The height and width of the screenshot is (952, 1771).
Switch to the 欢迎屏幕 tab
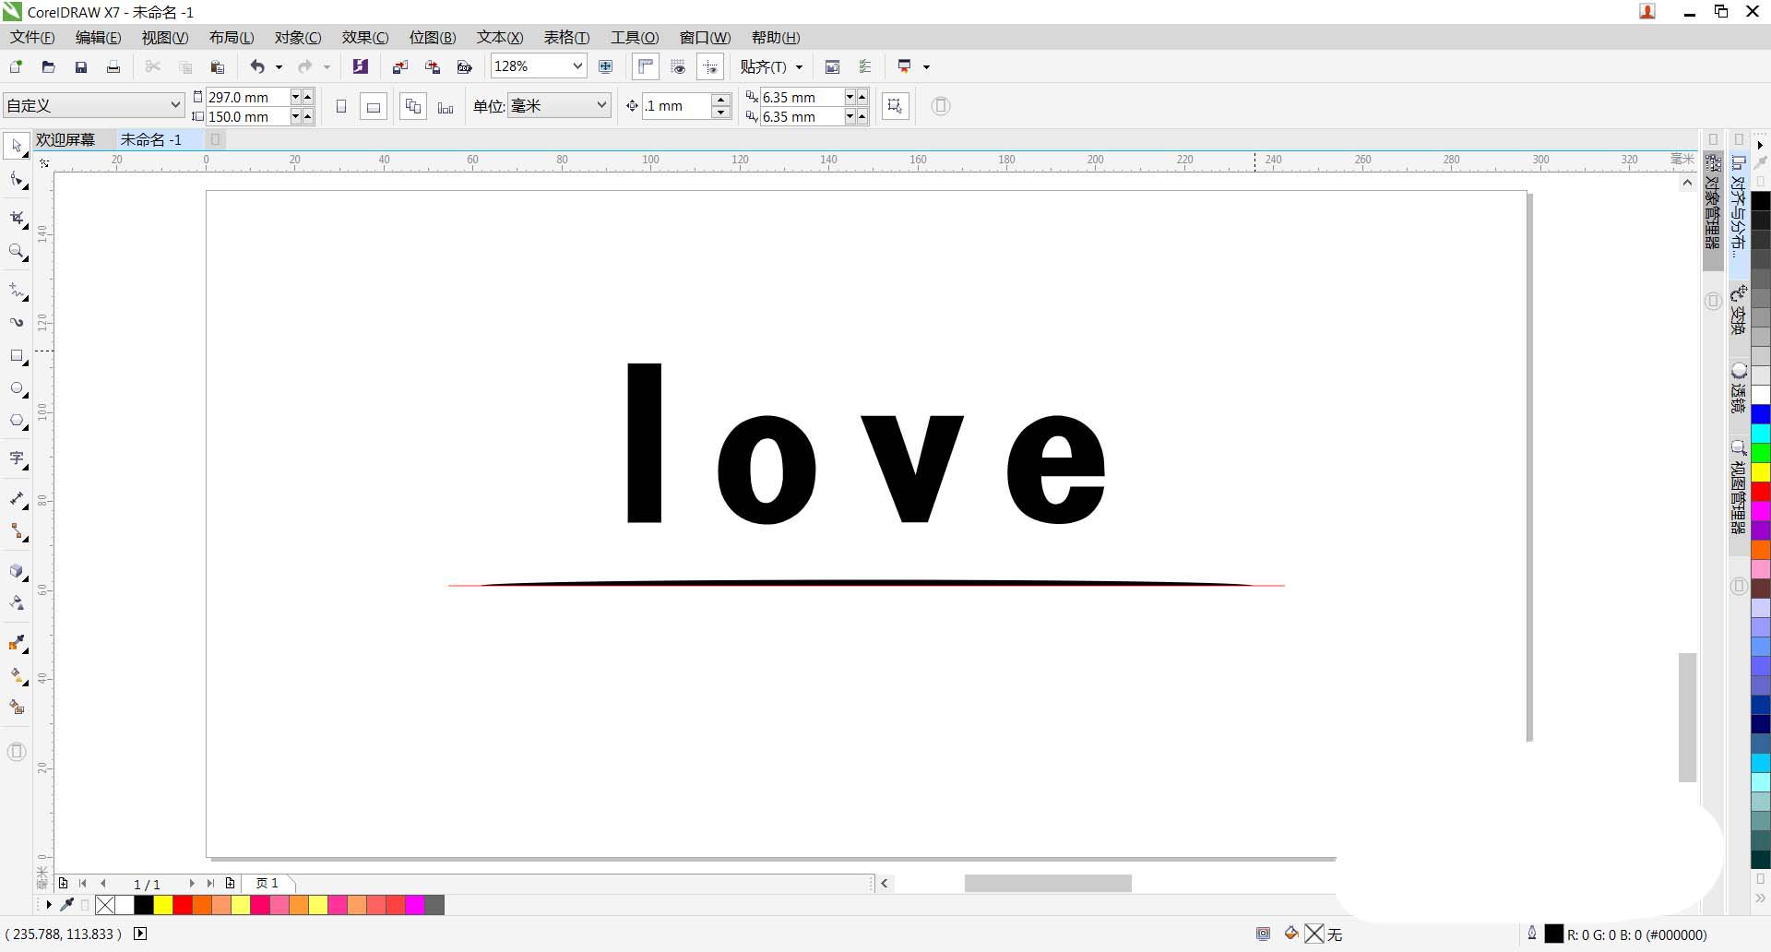[65, 139]
